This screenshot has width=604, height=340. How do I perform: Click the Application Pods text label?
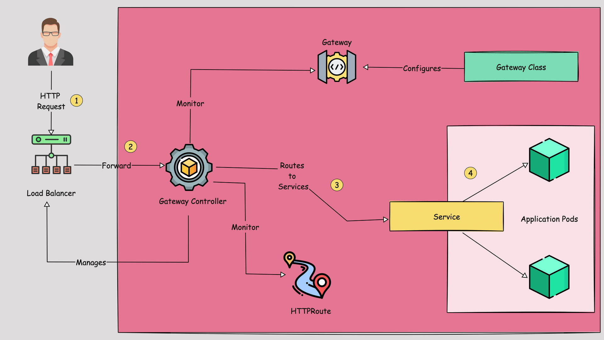tap(549, 219)
